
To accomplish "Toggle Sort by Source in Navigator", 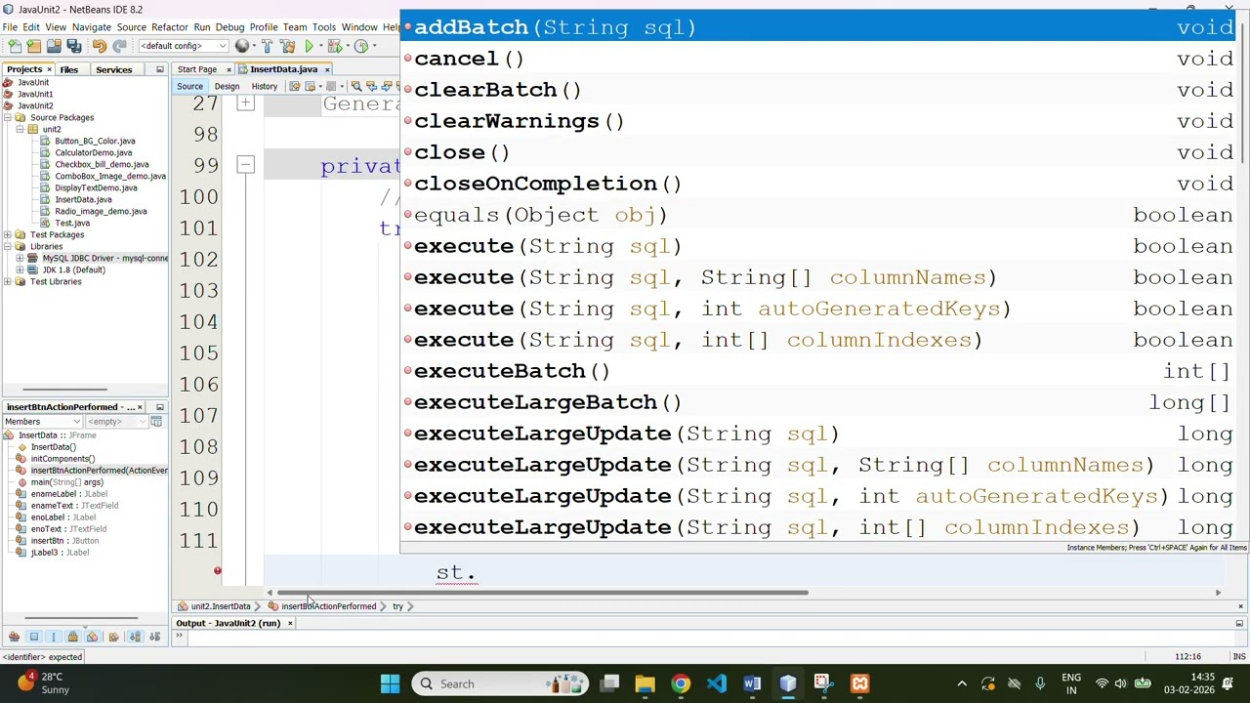I will pos(154,637).
